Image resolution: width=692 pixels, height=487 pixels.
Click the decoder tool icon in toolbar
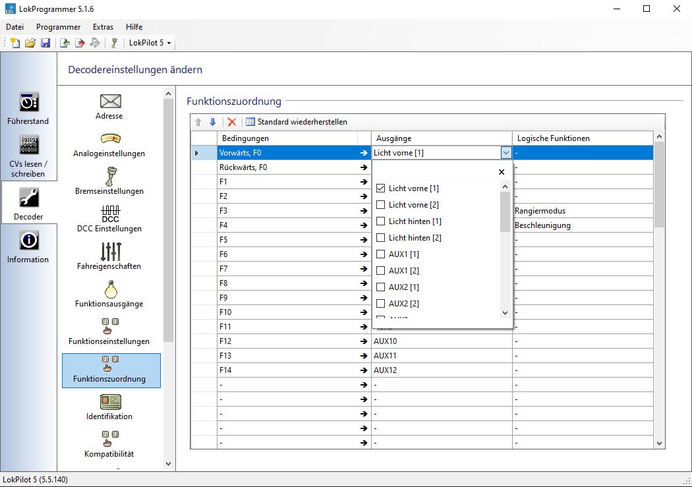coord(114,43)
